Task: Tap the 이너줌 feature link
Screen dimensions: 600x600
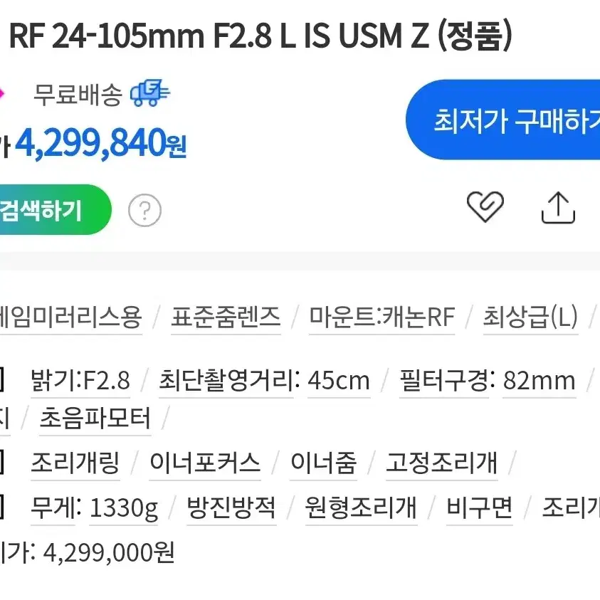Action: pos(324,463)
